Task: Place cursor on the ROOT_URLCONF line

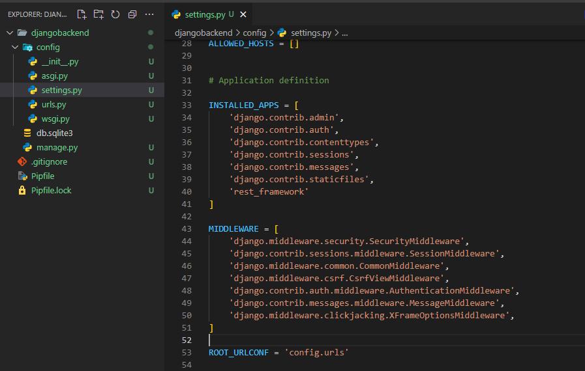Action: click(x=279, y=353)
